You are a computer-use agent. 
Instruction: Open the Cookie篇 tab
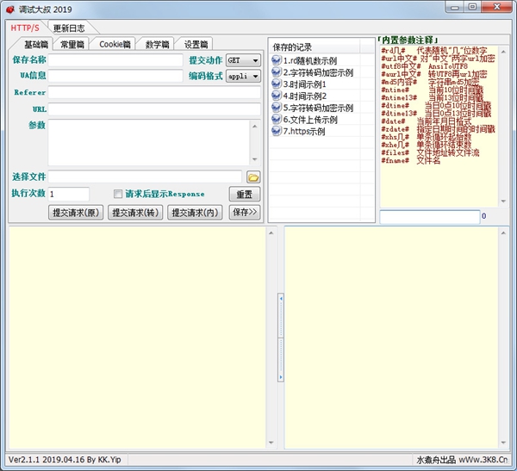tap(115, 44)
